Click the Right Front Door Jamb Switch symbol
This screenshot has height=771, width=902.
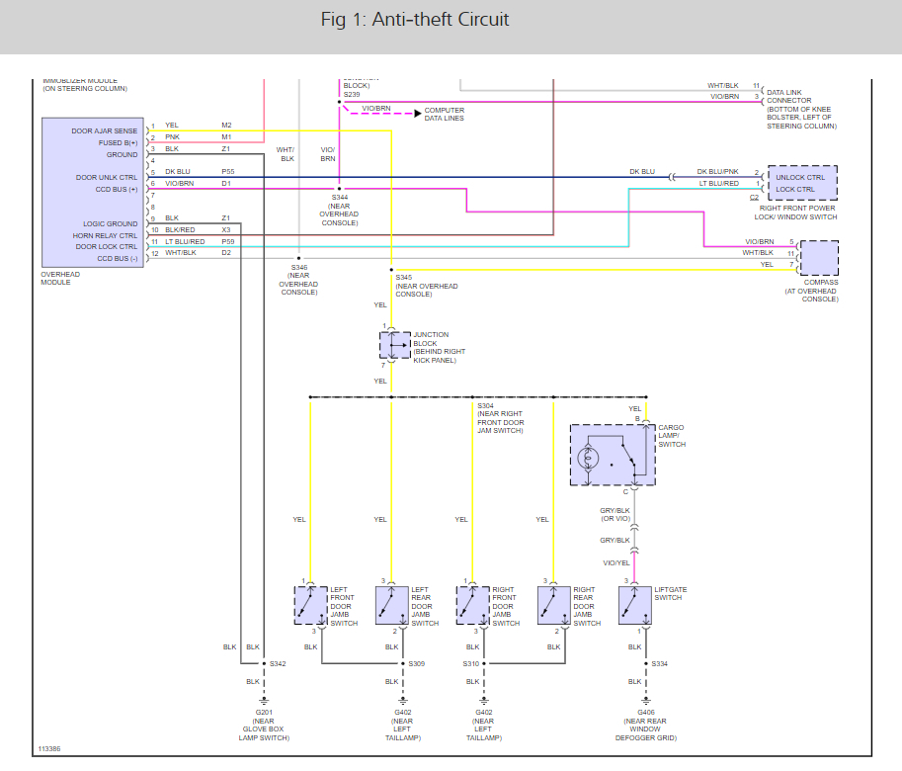[473, 605]
